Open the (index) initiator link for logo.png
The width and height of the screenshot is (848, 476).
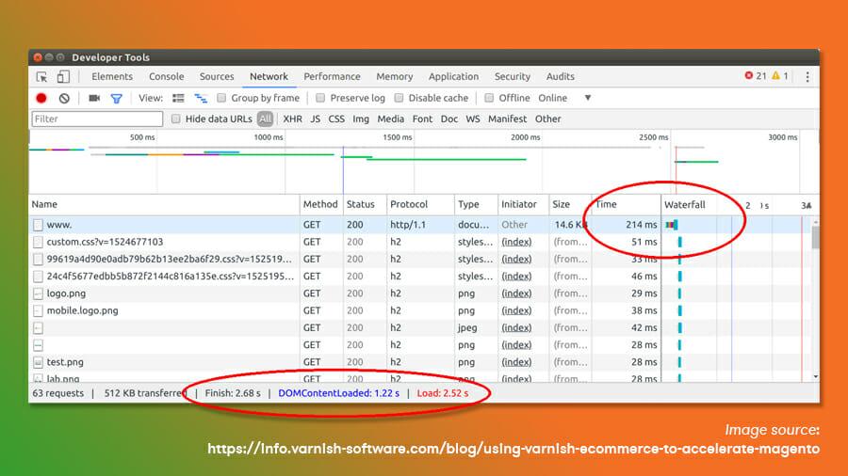pos(516,294)
